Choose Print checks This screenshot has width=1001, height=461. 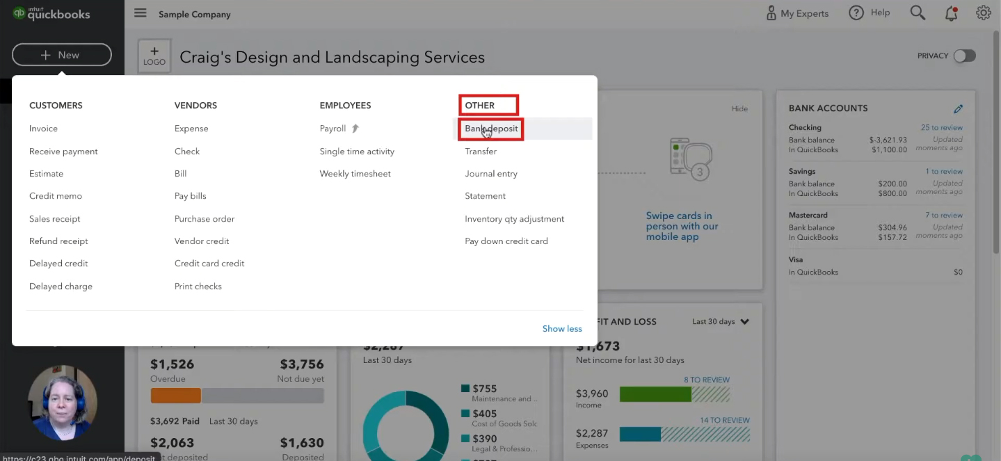[198, 286]
